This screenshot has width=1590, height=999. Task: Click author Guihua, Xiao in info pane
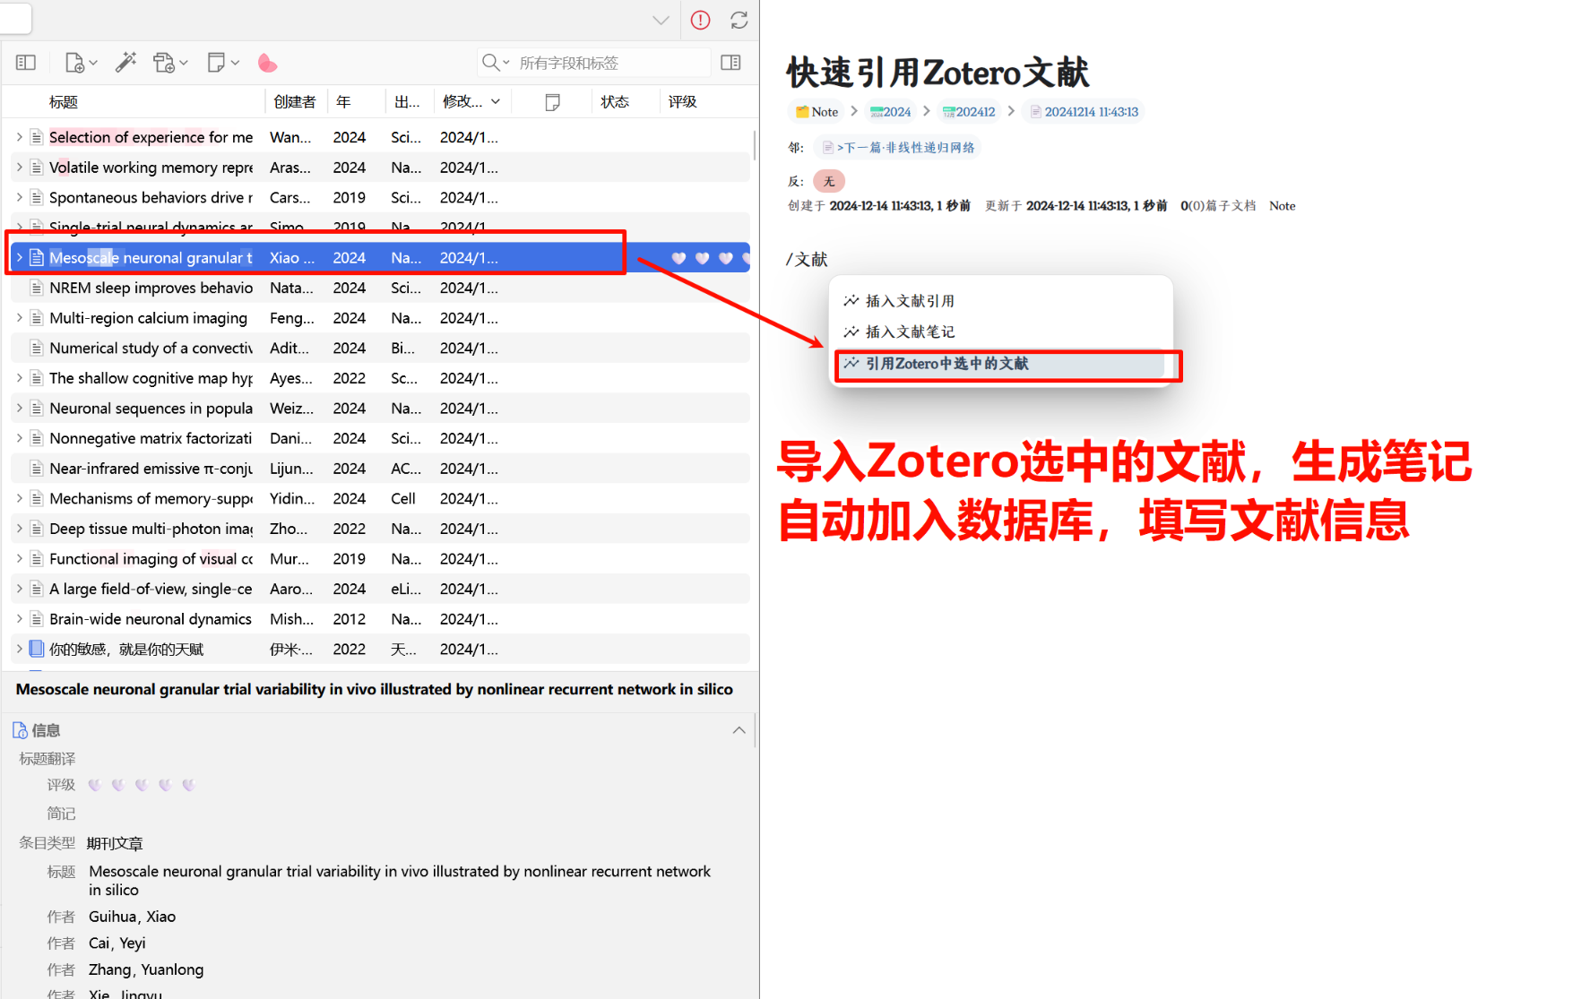point(133,917)
